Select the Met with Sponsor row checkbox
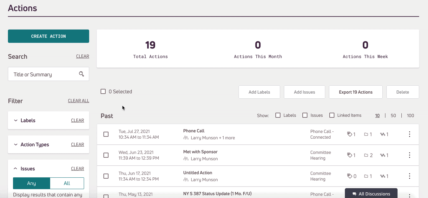 coord(106,155)
